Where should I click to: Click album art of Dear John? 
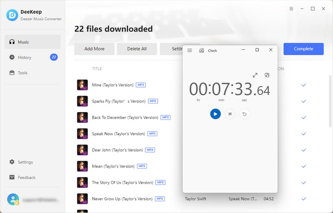pos(82,150)
